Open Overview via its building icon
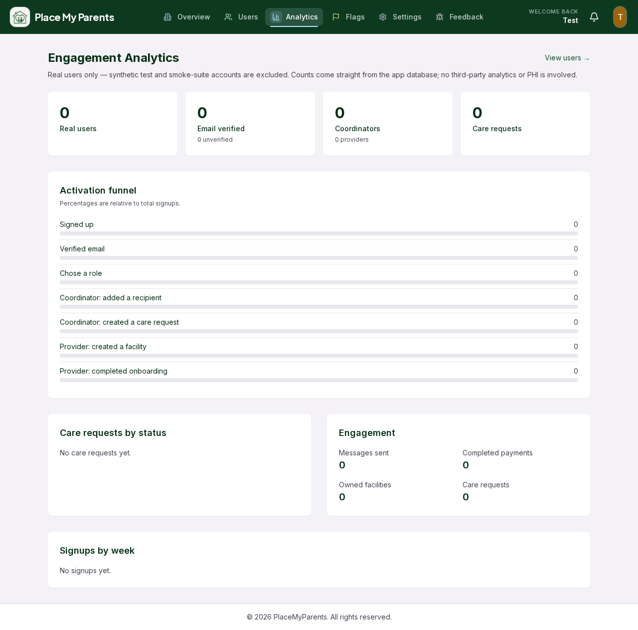The height and width of the screenshot is (630, 638). pyautogui.click(x=167, y=17)
